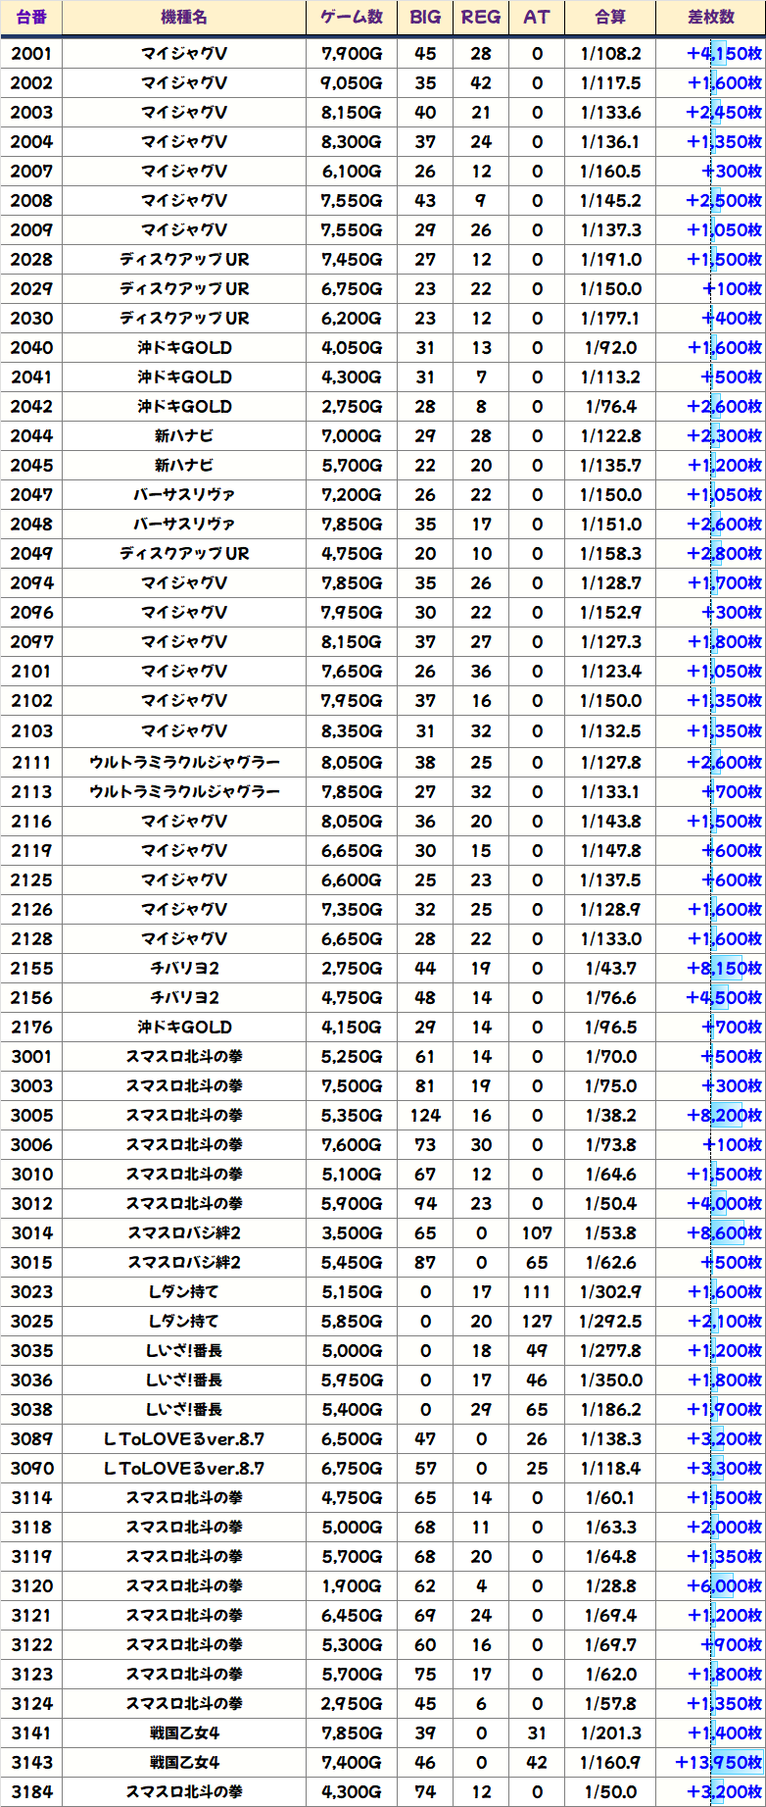Click 戦国乙女4 in row 3141
This screenshot has height=1807, width=766.
tap(184, 1733)
